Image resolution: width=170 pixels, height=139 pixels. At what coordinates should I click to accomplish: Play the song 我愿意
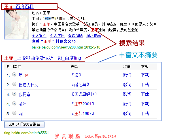coord(14,94)
